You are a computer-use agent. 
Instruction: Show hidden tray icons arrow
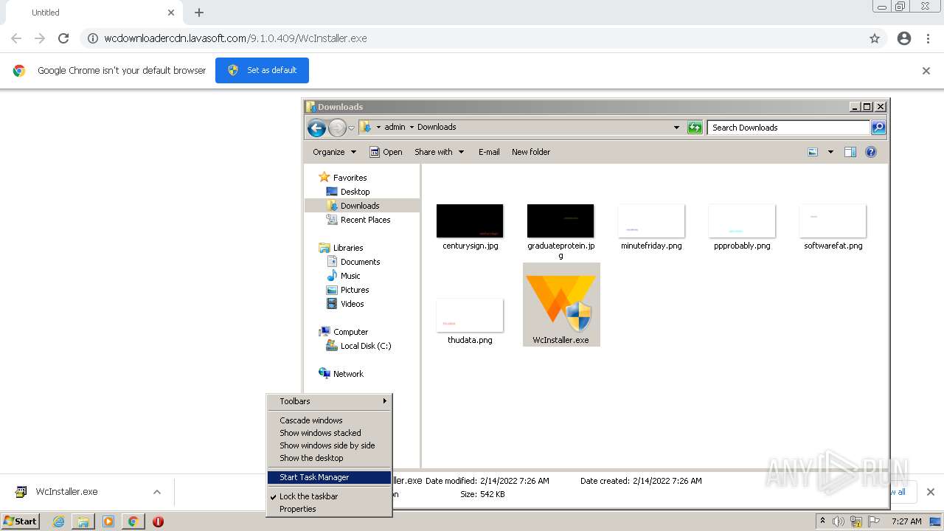tap(822, 521)
